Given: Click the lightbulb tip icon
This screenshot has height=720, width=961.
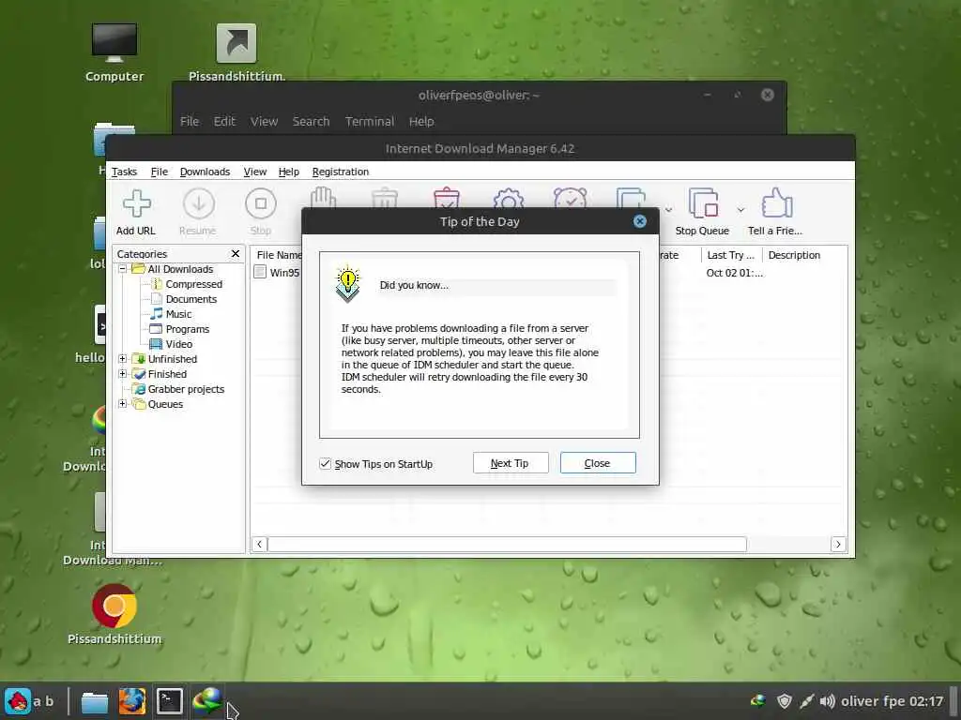Looking at the screenshot, I should click(x=347, y=283).
